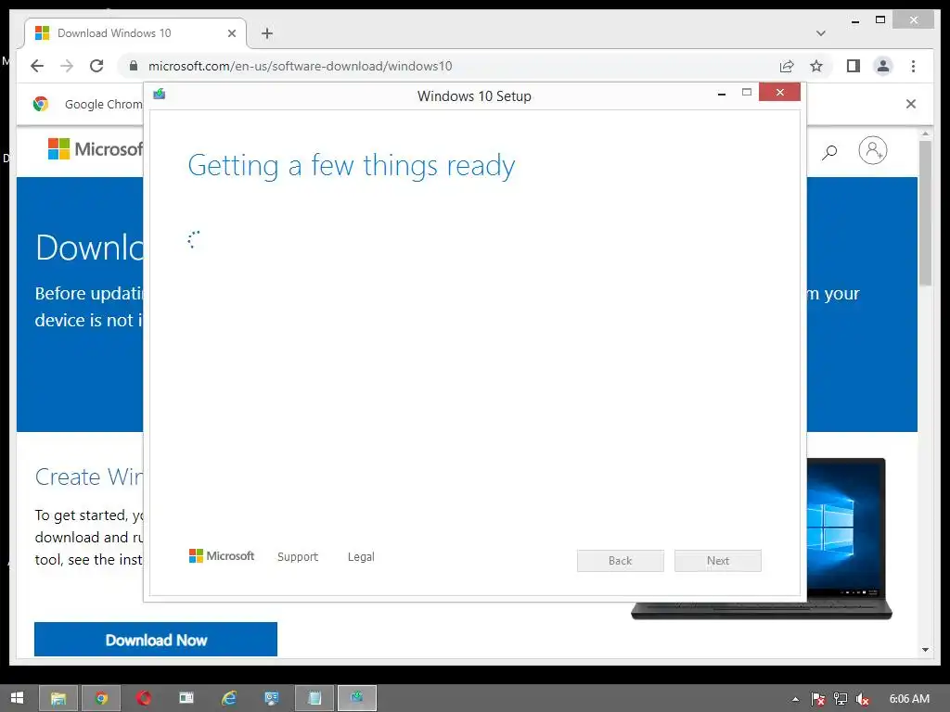Open Windows Start button

[x=17, y=698]
